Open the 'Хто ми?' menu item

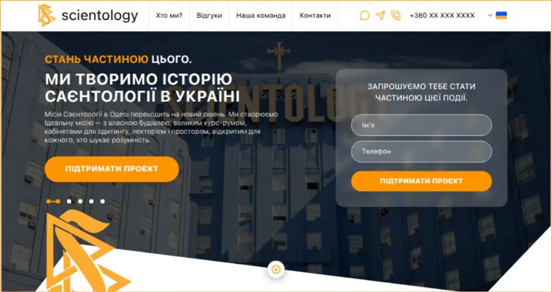point(169,15)
